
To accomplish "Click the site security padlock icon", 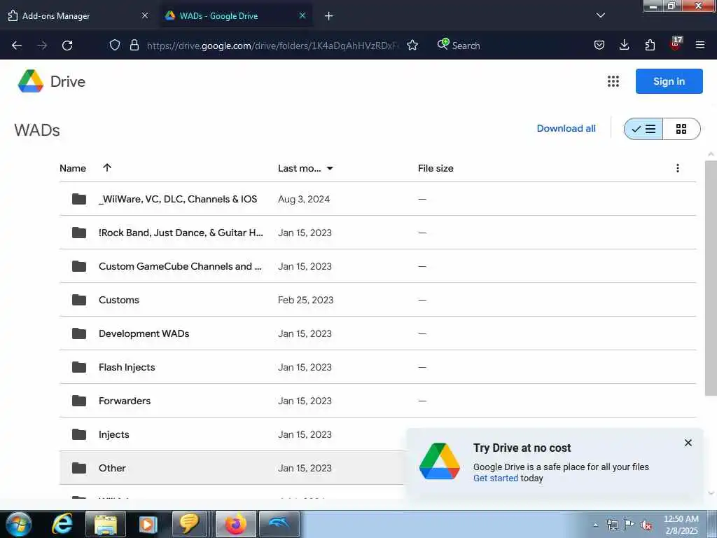I will tap(134, 45).
